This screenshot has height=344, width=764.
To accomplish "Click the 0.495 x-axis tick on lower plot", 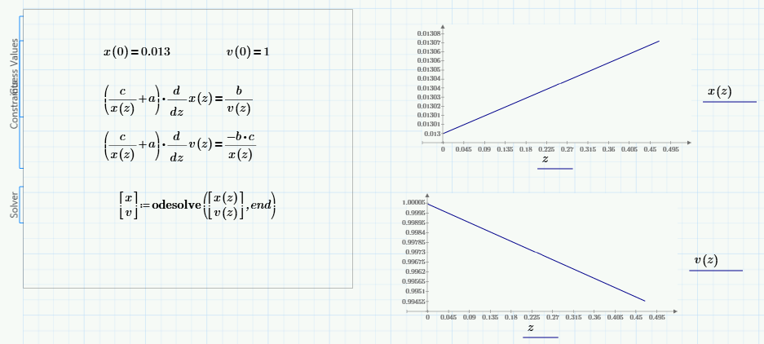I will pyautogui.click(x=657, y=318).
